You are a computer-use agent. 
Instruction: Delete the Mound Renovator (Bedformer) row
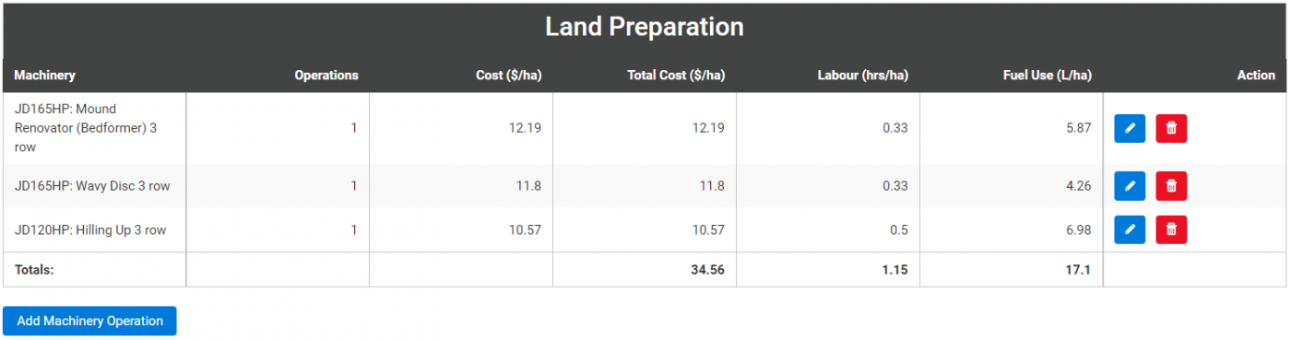point(1171,129)
